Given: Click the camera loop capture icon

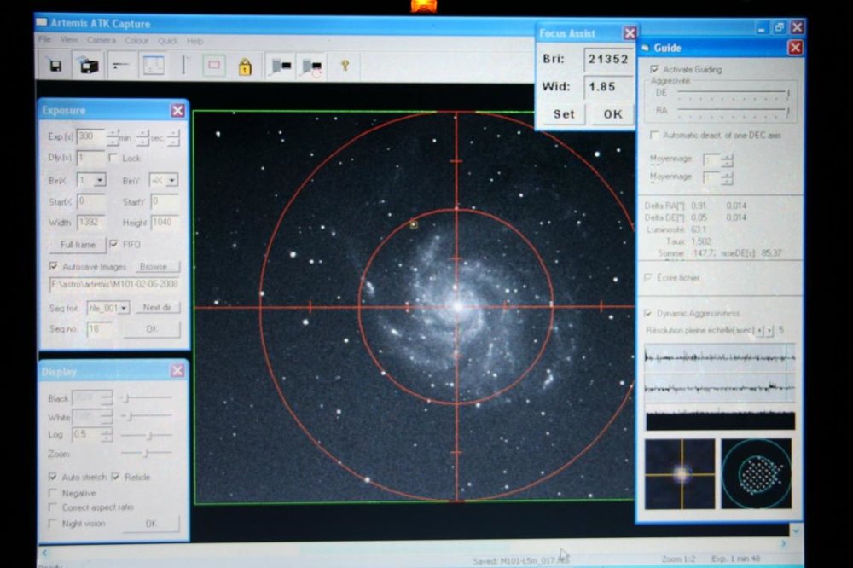Looking at the screenshot, I should (312, 67).
